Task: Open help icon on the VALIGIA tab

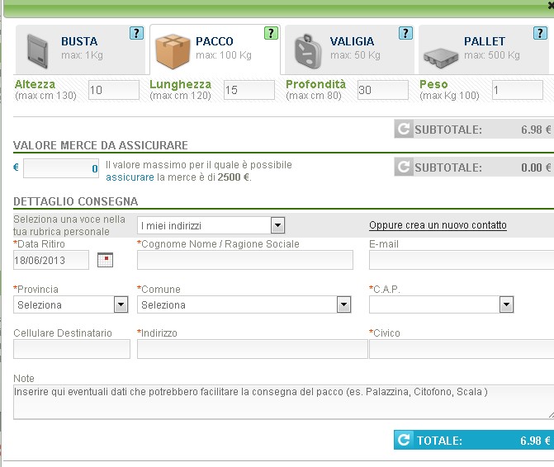Action: pos(405,33)
